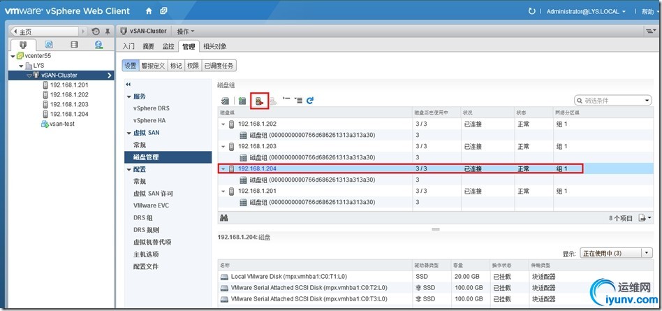Viewport: 662px width, 311px height.
Task: Select the 标记 sub-tab
Action: pyautogui.click(x=176, y=66)
